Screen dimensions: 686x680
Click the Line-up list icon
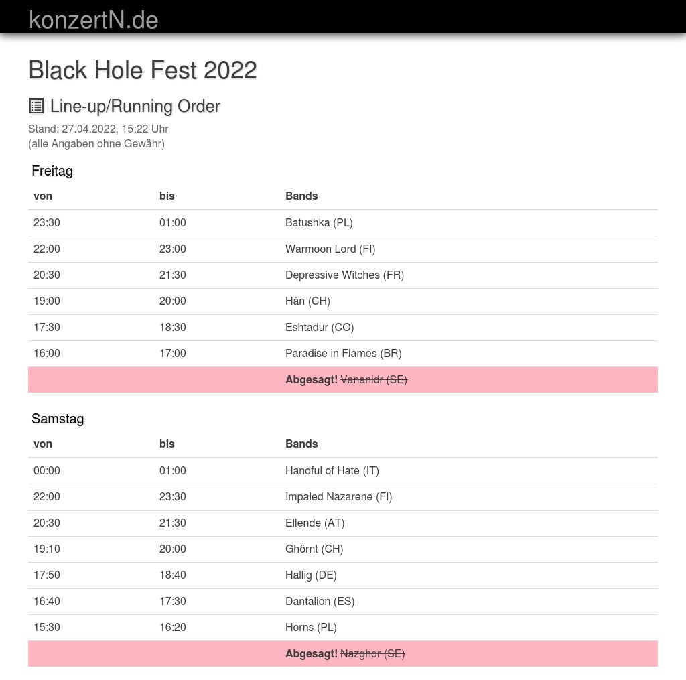36,106
